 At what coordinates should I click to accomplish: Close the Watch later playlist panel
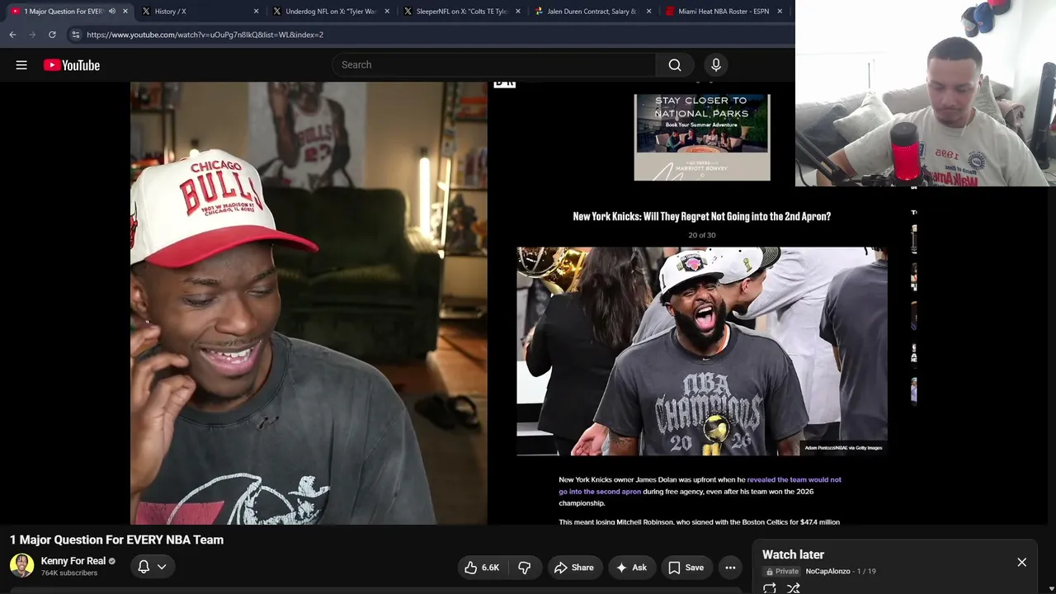pos(1021,563)
